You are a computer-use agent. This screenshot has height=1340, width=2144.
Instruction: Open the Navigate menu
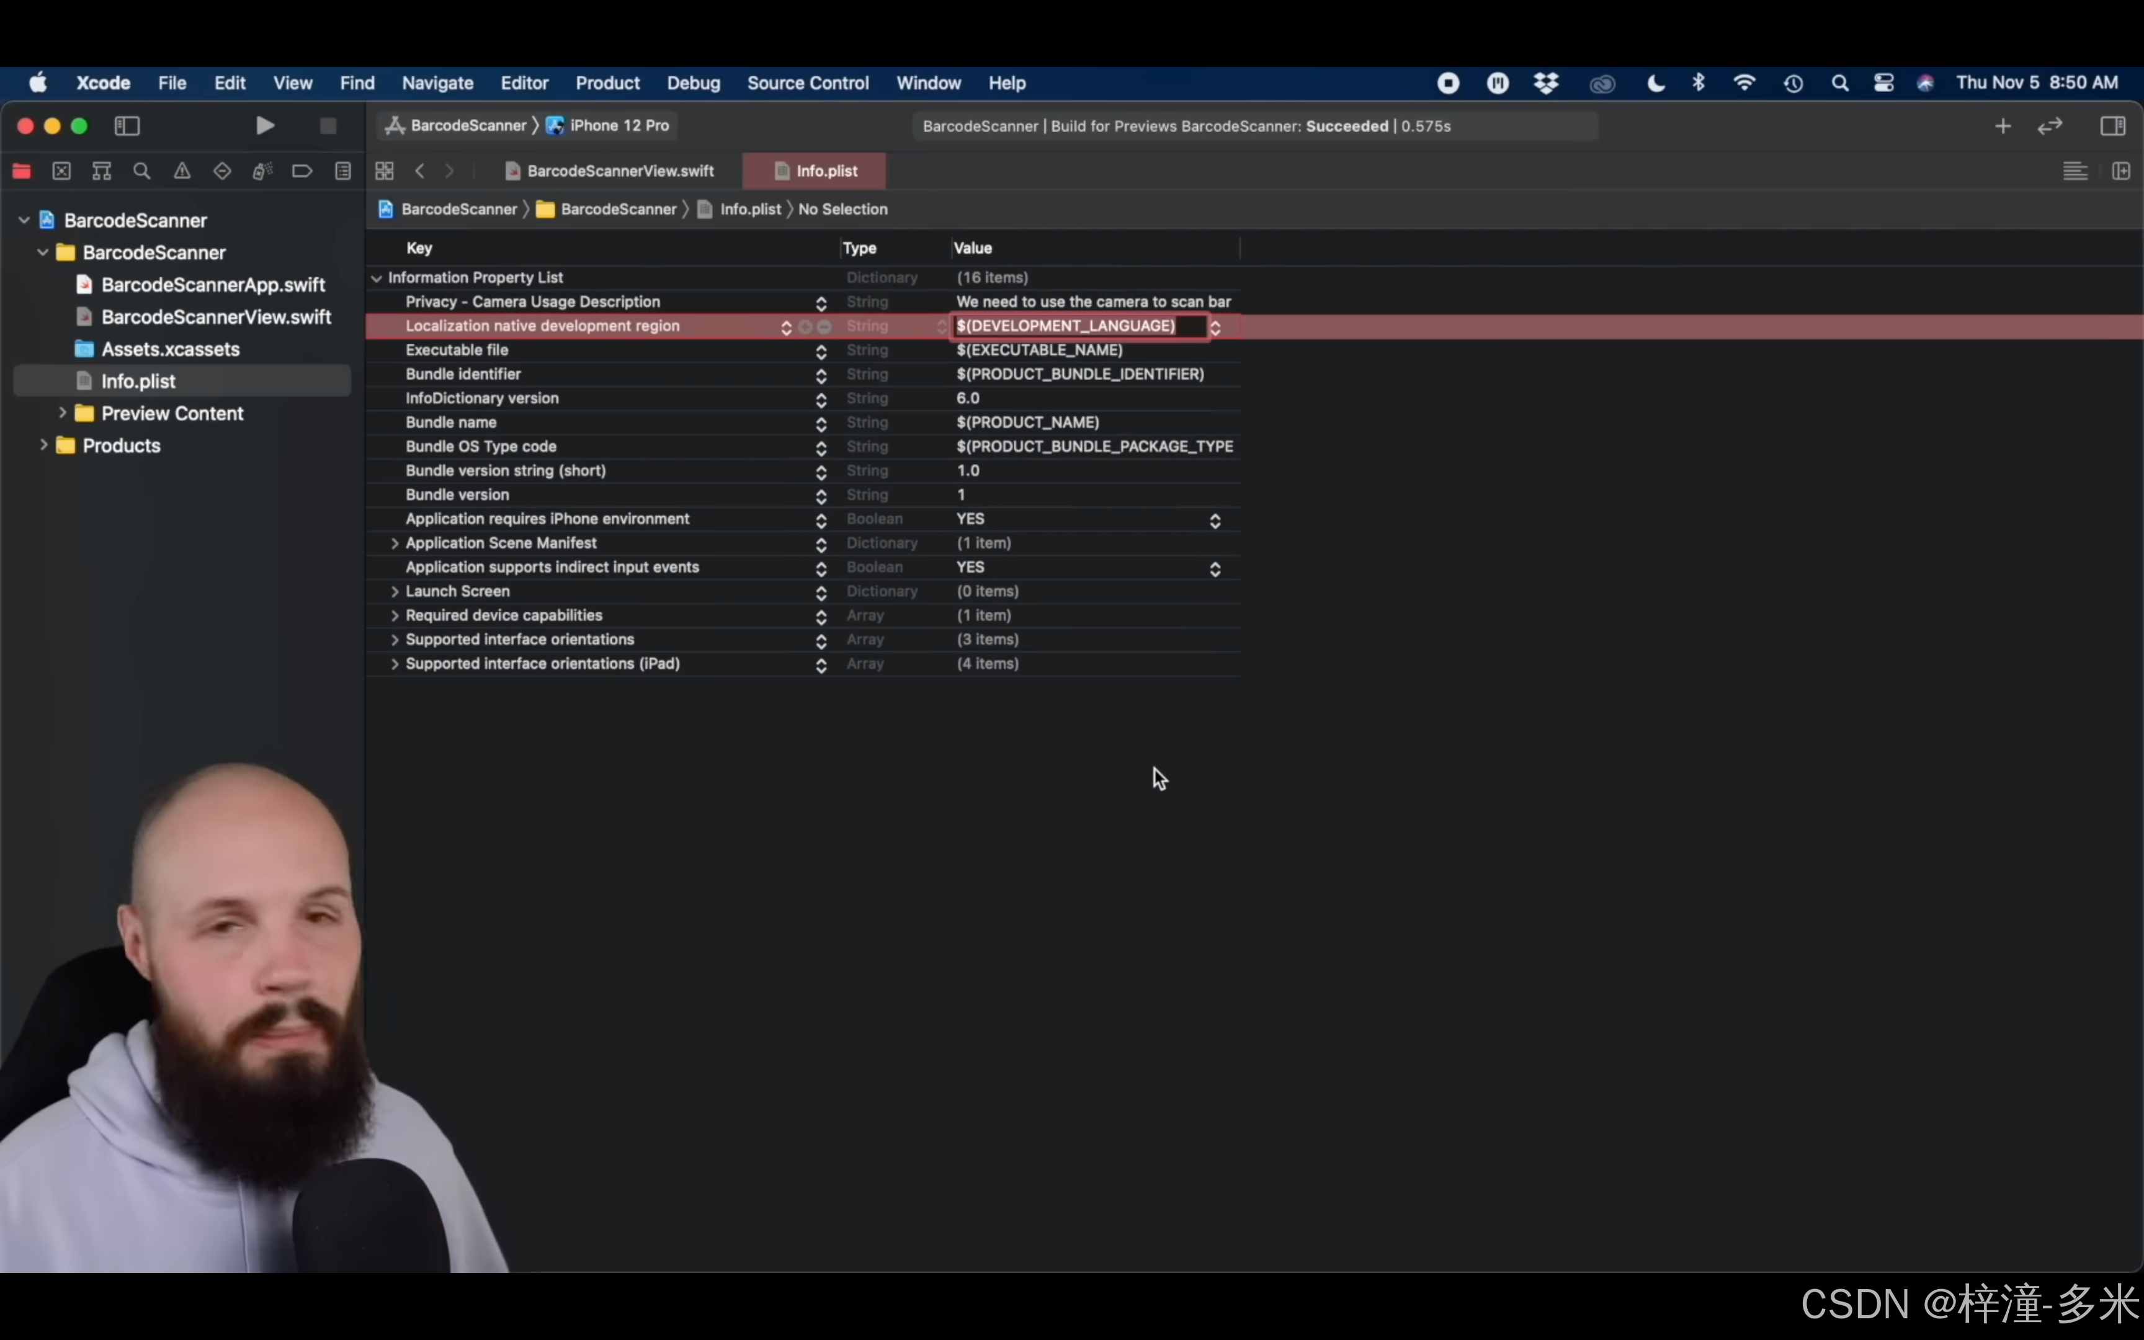pyautogui.click(x=437, y=83)
